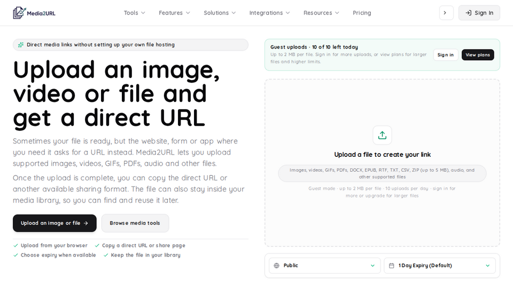Open the Solutions menu
Image resolution: width=513 pixels, height=288 pixels.
click(x=220, y=13)
